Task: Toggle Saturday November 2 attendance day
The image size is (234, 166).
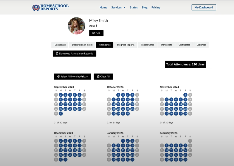Action: click(x=190, y=95)
